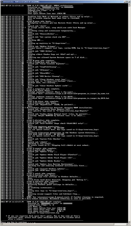Close the Administrator TRON console window

pos(129,1)
